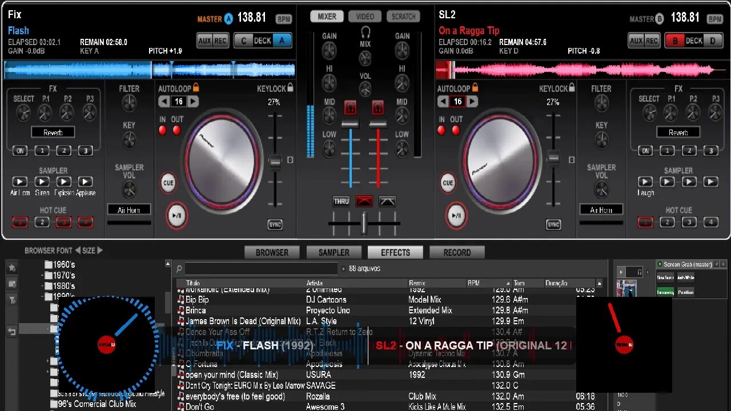Image resolution: width=731 pixels, height=411 pixels.
Task: Open the BROWSER panel tab
Action: pos(272,252)
